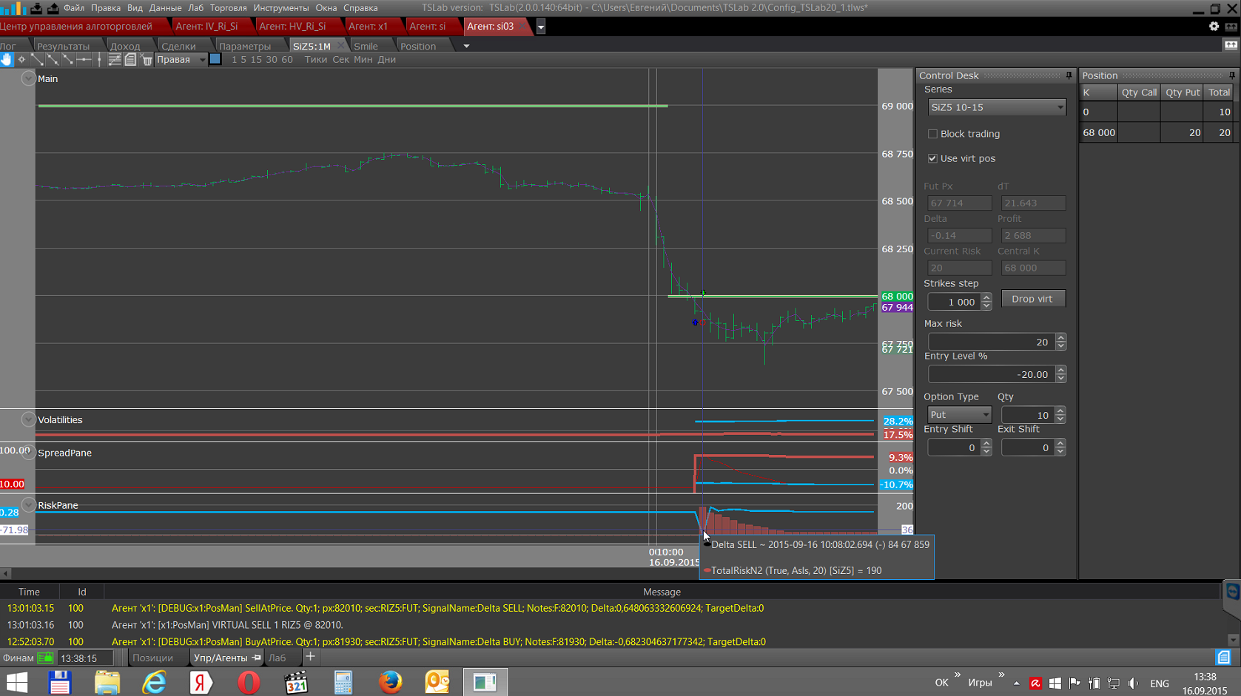Click the trash delete drawings icon
Image resolution: width=1241 pixels, height=696 pixels.
coord(147,60)
